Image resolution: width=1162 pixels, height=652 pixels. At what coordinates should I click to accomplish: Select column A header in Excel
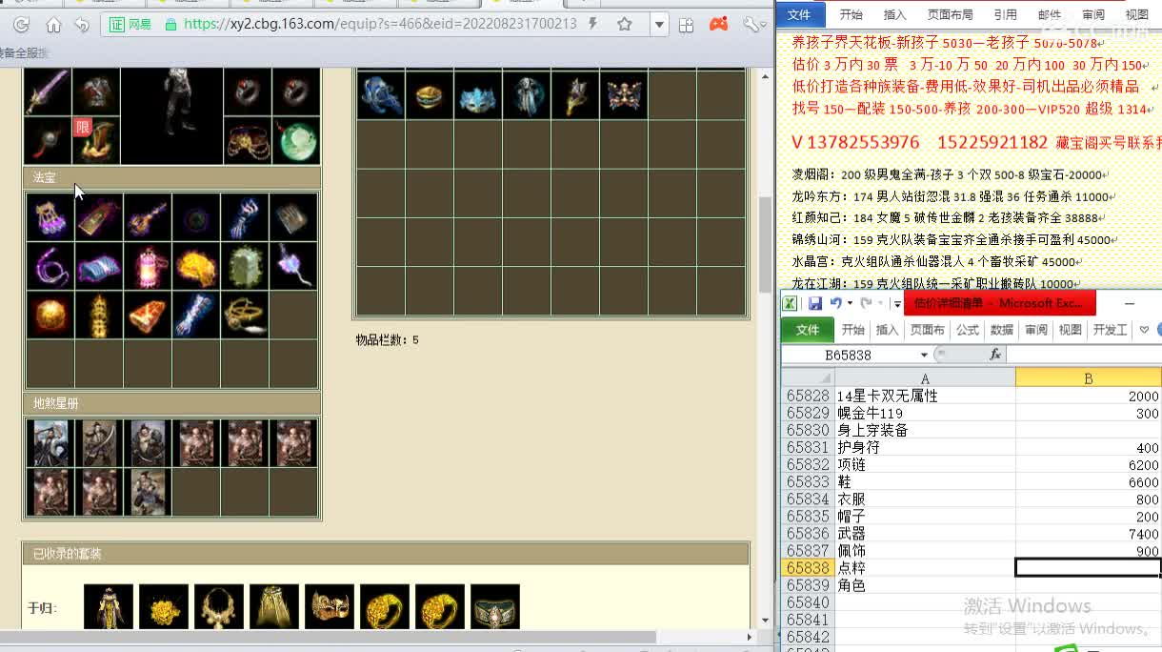coord(925,378)
